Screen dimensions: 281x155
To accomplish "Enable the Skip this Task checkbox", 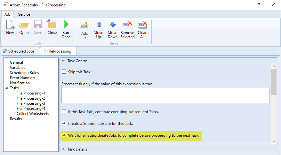I will point(64,72).
